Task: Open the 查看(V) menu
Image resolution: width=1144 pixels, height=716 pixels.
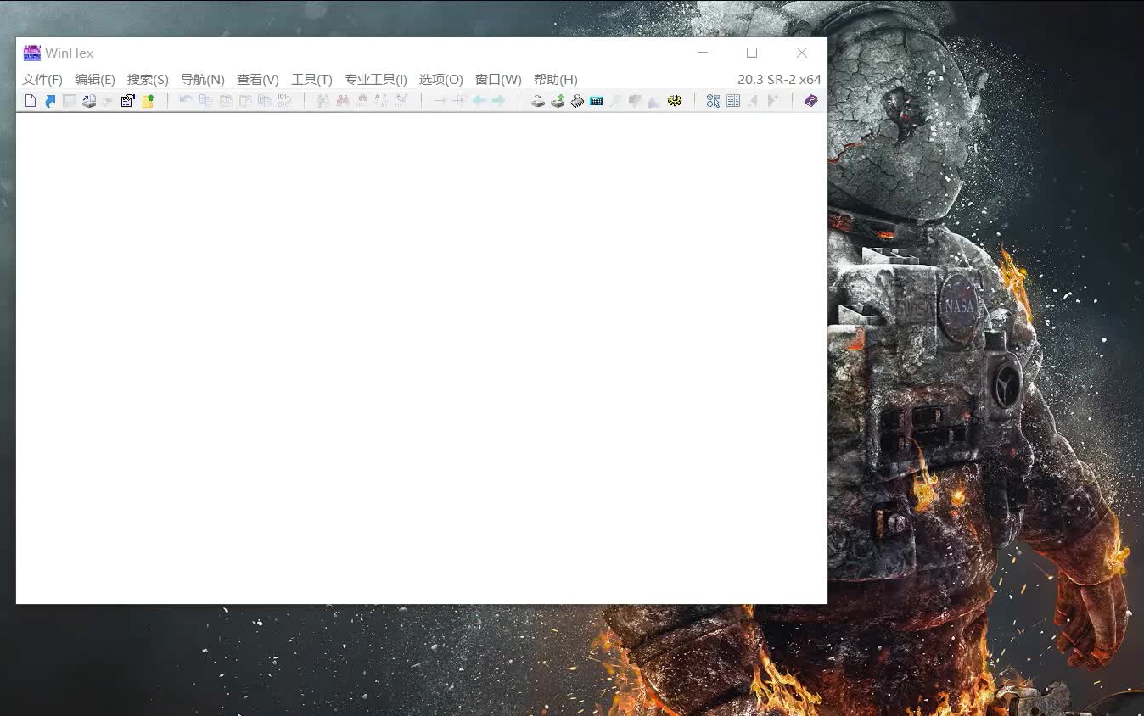Action: tap(258, 80)
